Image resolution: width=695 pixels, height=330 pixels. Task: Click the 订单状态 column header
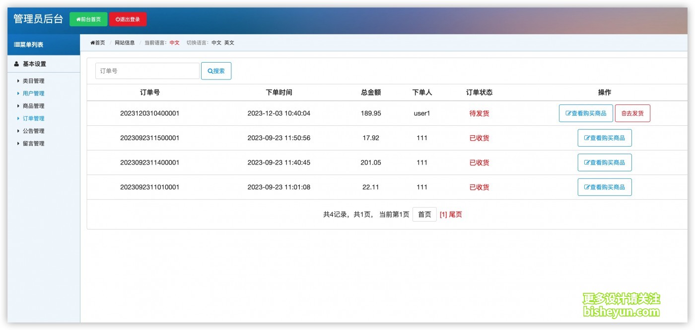[480, 92]
